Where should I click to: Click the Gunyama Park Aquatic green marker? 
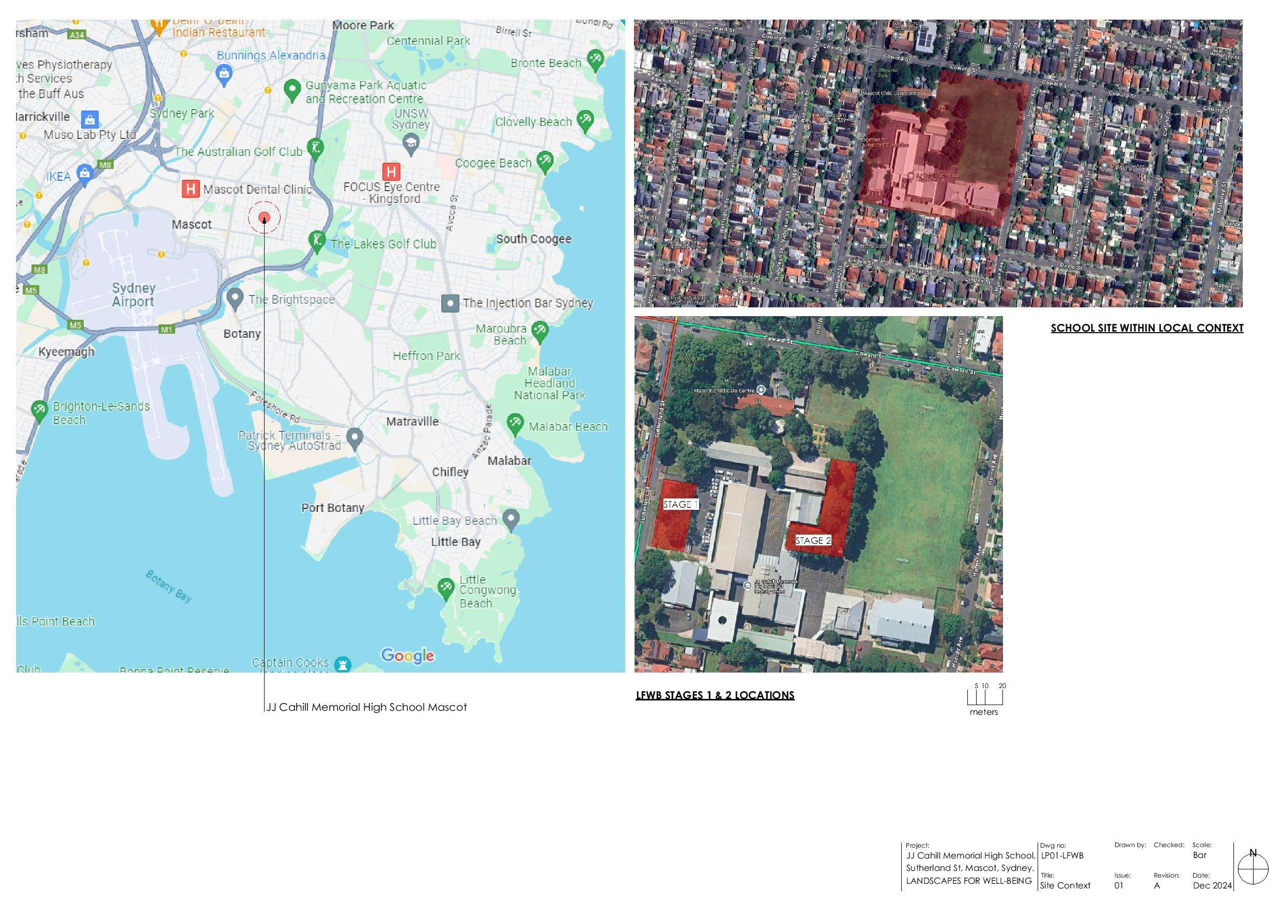pos(291,89)
